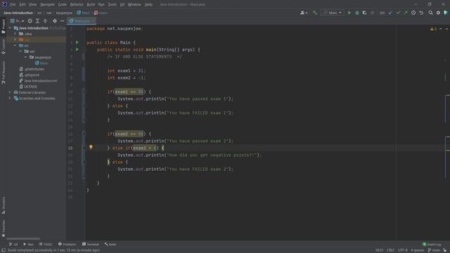
Task: Collapse the Java-Introduction project root
Action: click(10, 28)
